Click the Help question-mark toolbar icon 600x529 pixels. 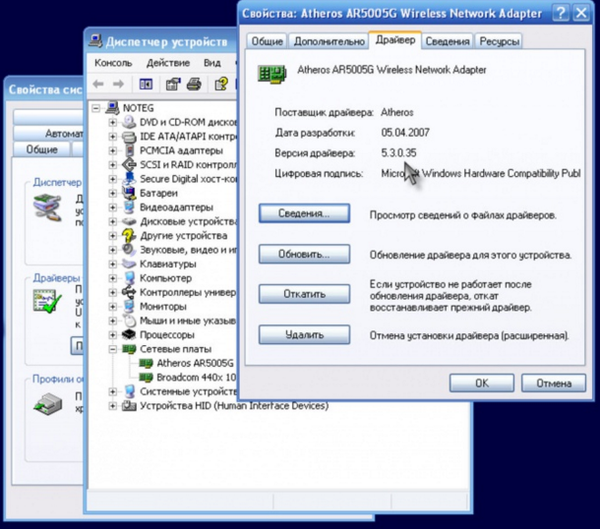click(x=220, y=85)
